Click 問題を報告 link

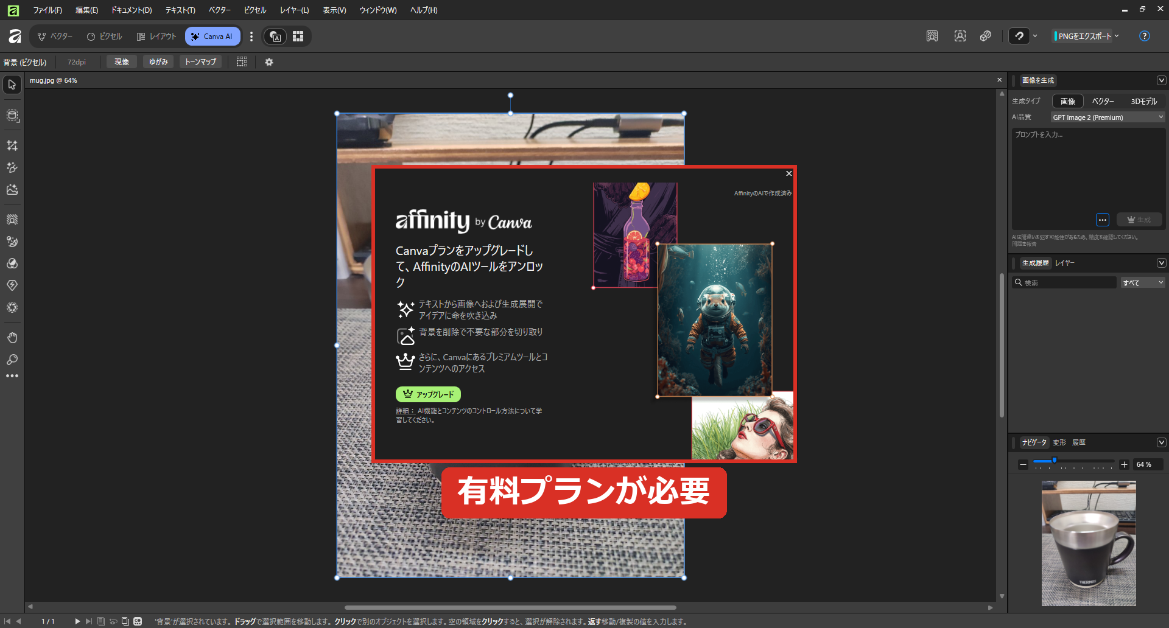click(1024, 244)
